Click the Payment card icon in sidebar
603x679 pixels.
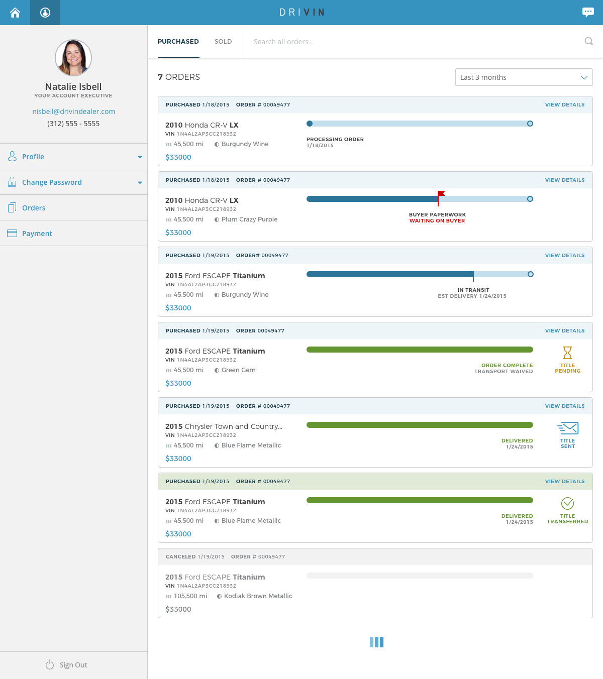[x=12, y=233]
